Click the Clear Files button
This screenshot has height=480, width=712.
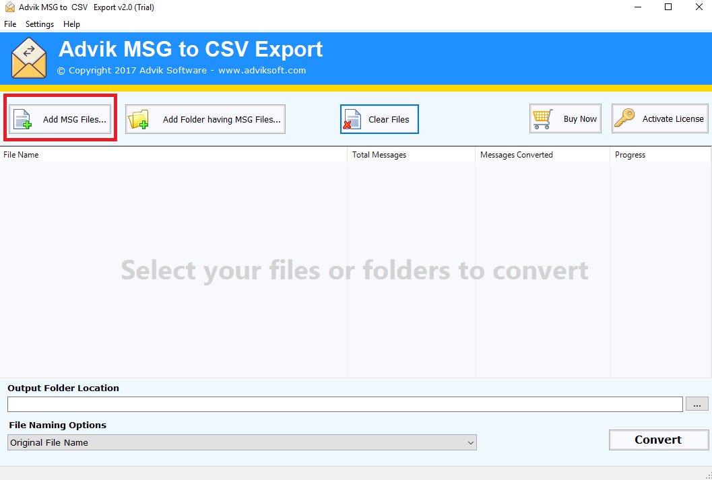pos(379,119)
